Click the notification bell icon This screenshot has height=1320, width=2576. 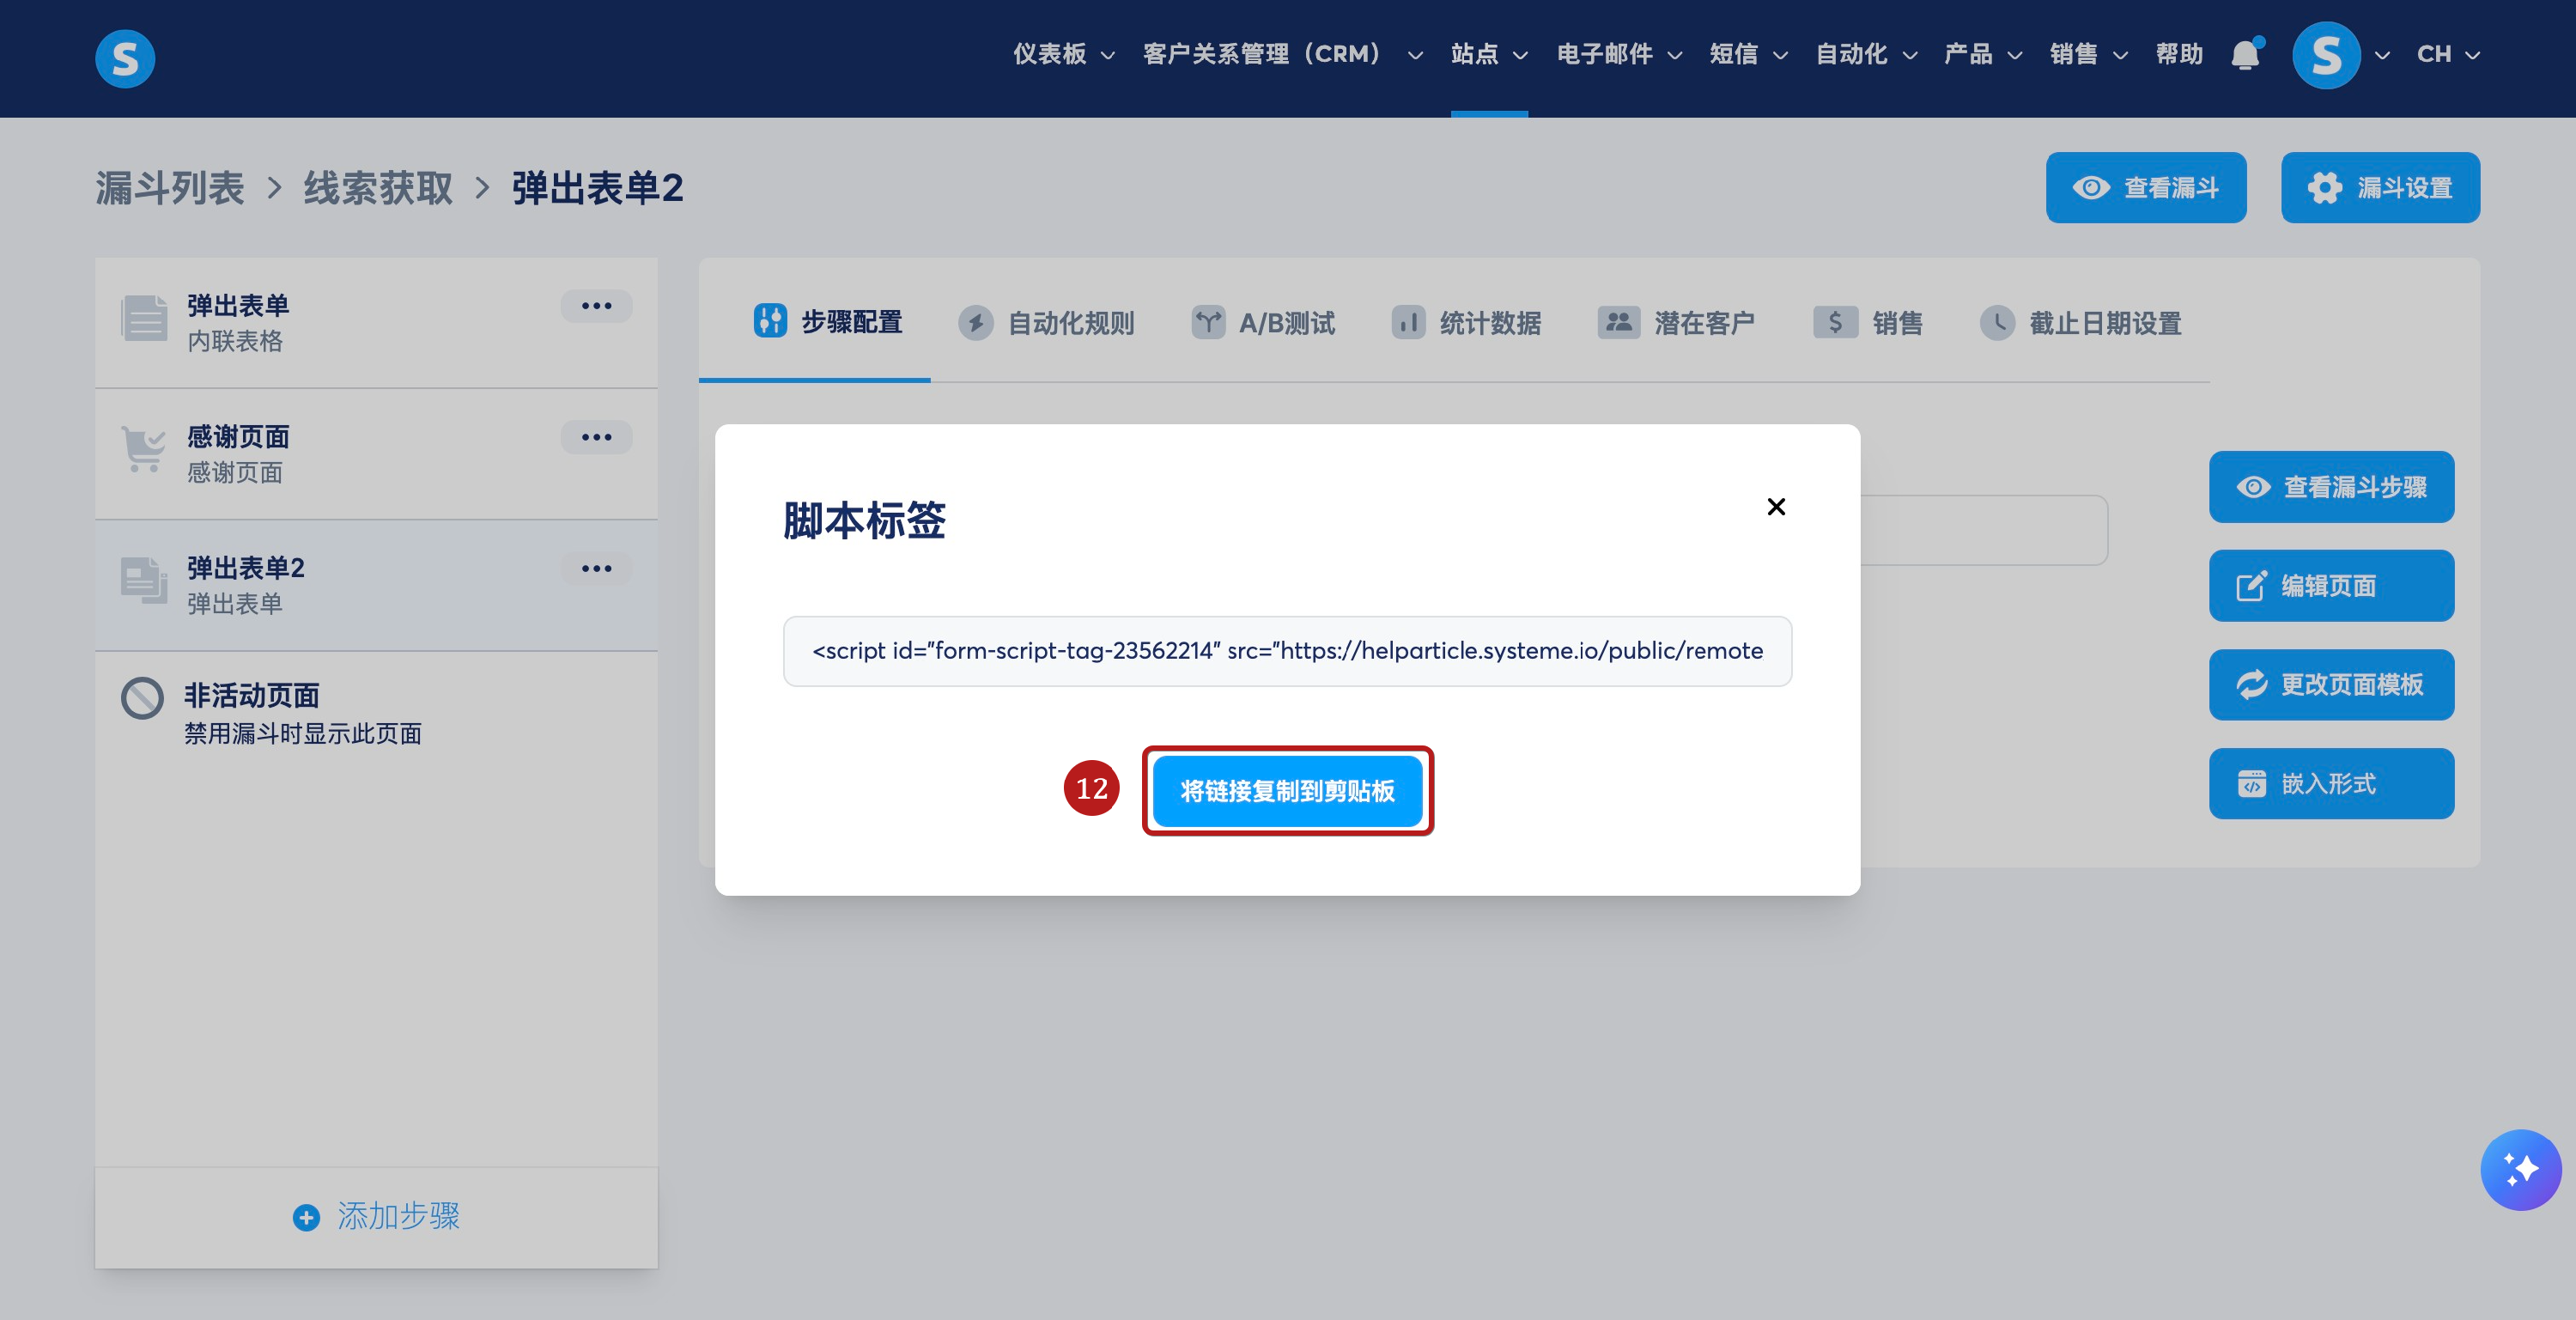coord(2245,54)
